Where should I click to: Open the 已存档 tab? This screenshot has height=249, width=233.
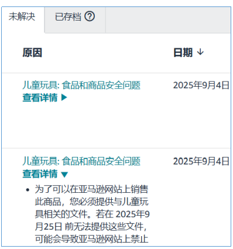(x=68, y=16)
